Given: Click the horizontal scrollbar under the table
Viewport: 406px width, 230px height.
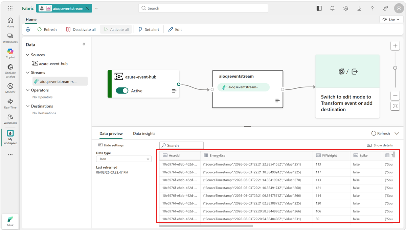Looking at the screenshot, I should [206, 226].
